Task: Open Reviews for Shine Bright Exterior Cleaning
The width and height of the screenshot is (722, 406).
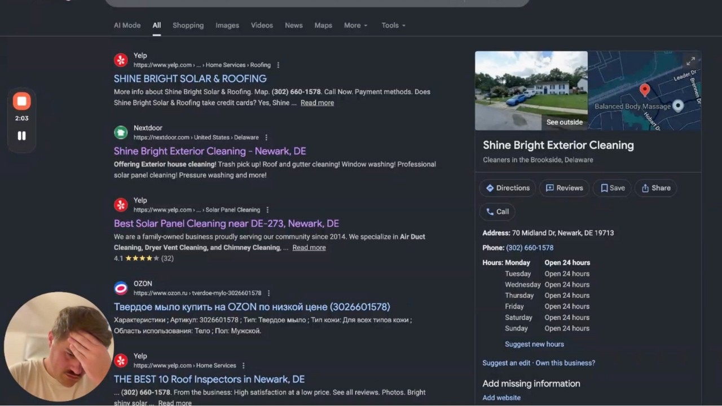Action: click(x=564, y=188)
